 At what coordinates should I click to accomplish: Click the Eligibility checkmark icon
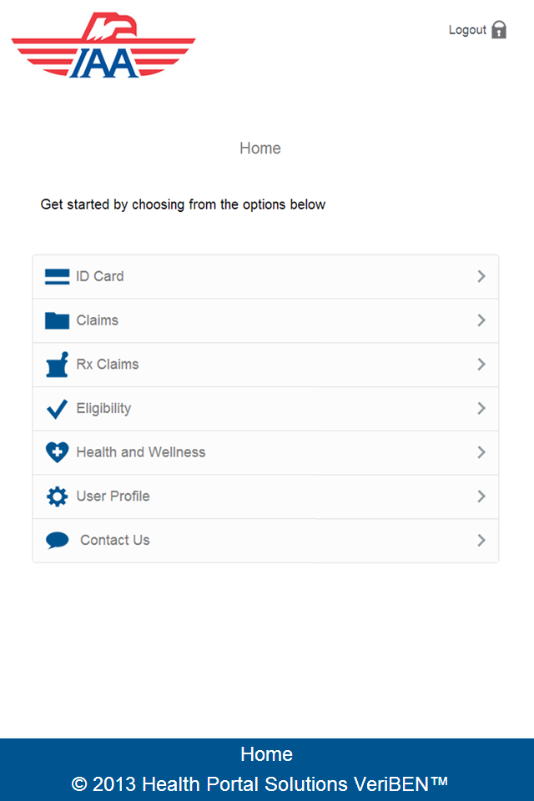coord(57,409)
